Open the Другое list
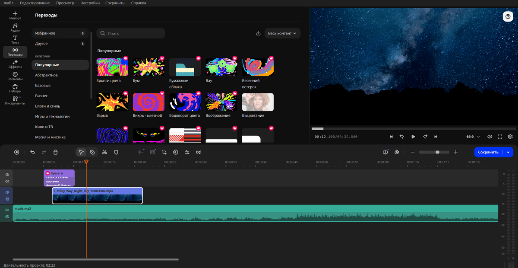The width and height of the screenshot is (518, 268). tap(60, 44)
